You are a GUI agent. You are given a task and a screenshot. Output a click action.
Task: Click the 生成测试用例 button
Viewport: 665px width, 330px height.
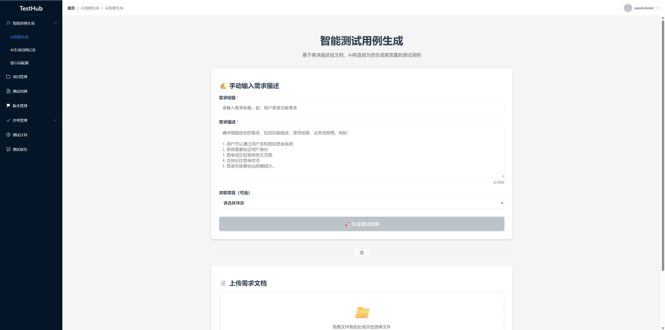pos(362,224)
